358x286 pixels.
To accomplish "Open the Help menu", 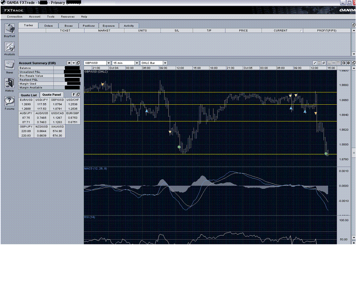I will (84, 17).
